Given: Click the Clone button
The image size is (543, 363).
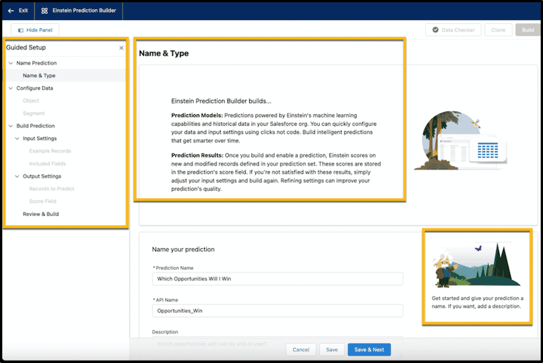Looking at the screenshot, I should tap(498, 30).
